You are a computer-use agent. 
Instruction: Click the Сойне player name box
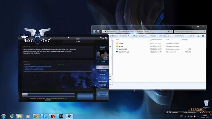[x=78, y=40]
